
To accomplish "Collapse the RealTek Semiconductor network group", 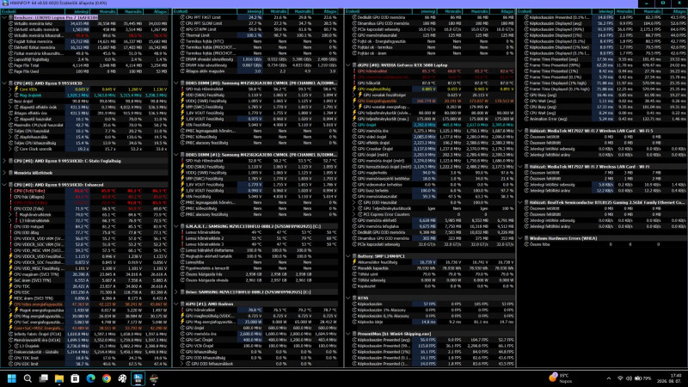I will tap(520, 202).
